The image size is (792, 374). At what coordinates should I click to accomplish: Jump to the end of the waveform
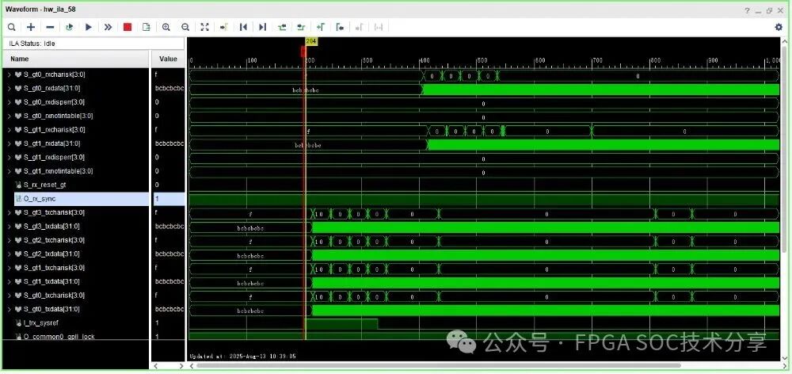point(262,27)
